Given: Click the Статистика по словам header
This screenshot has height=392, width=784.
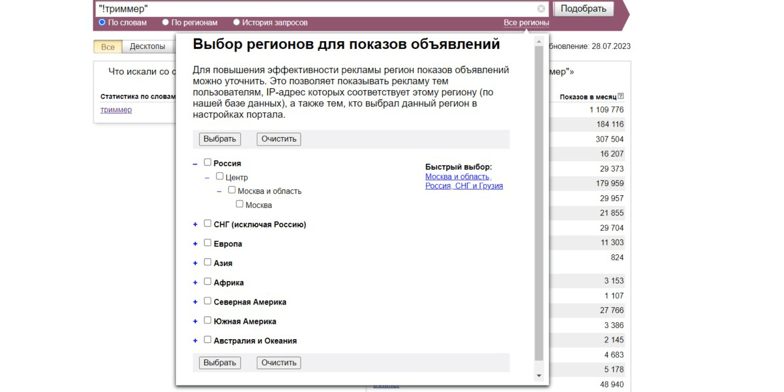Looking at the screenshot, I should point(138,97).
